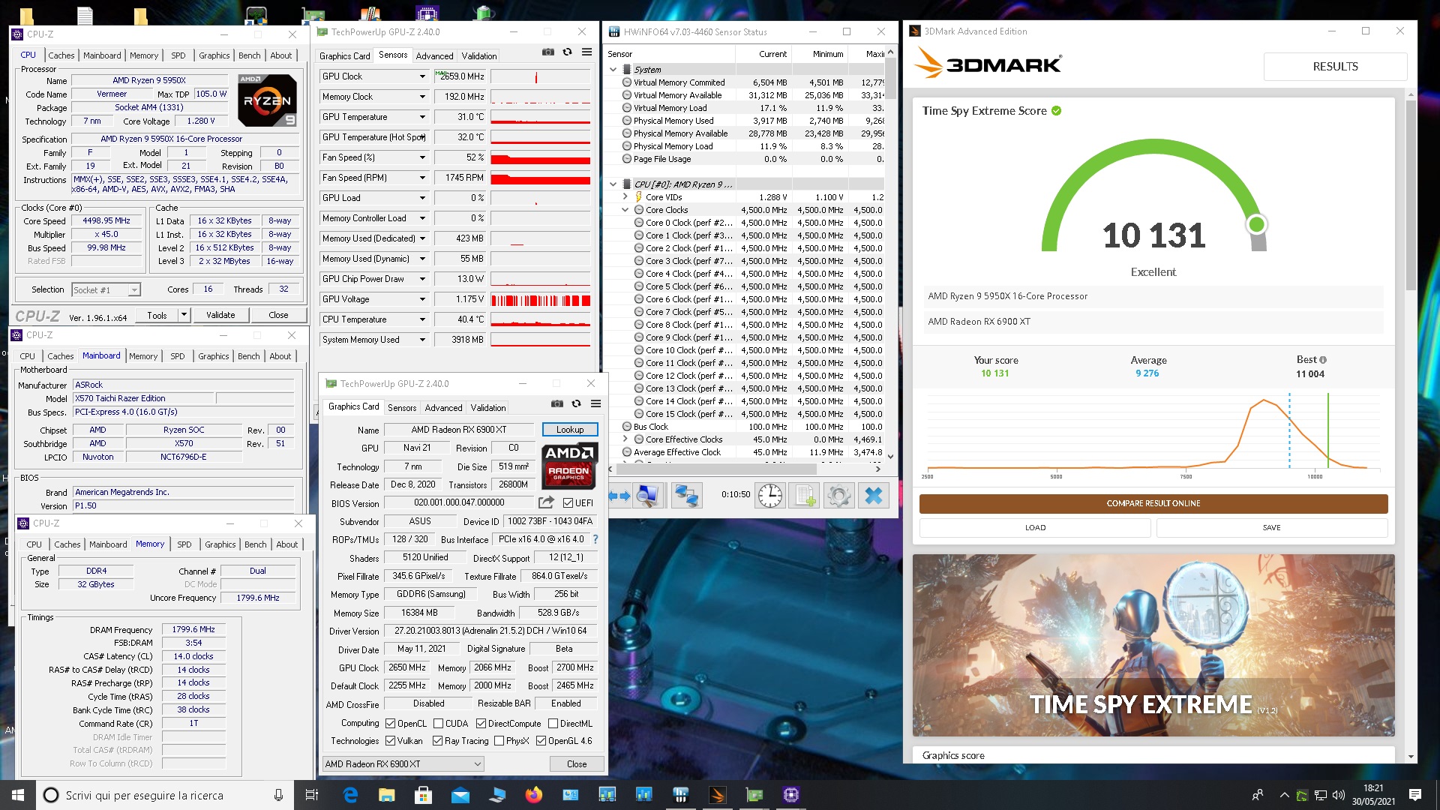Open HWiNFO sensor settings gear icon

click(x=839, y=495)
